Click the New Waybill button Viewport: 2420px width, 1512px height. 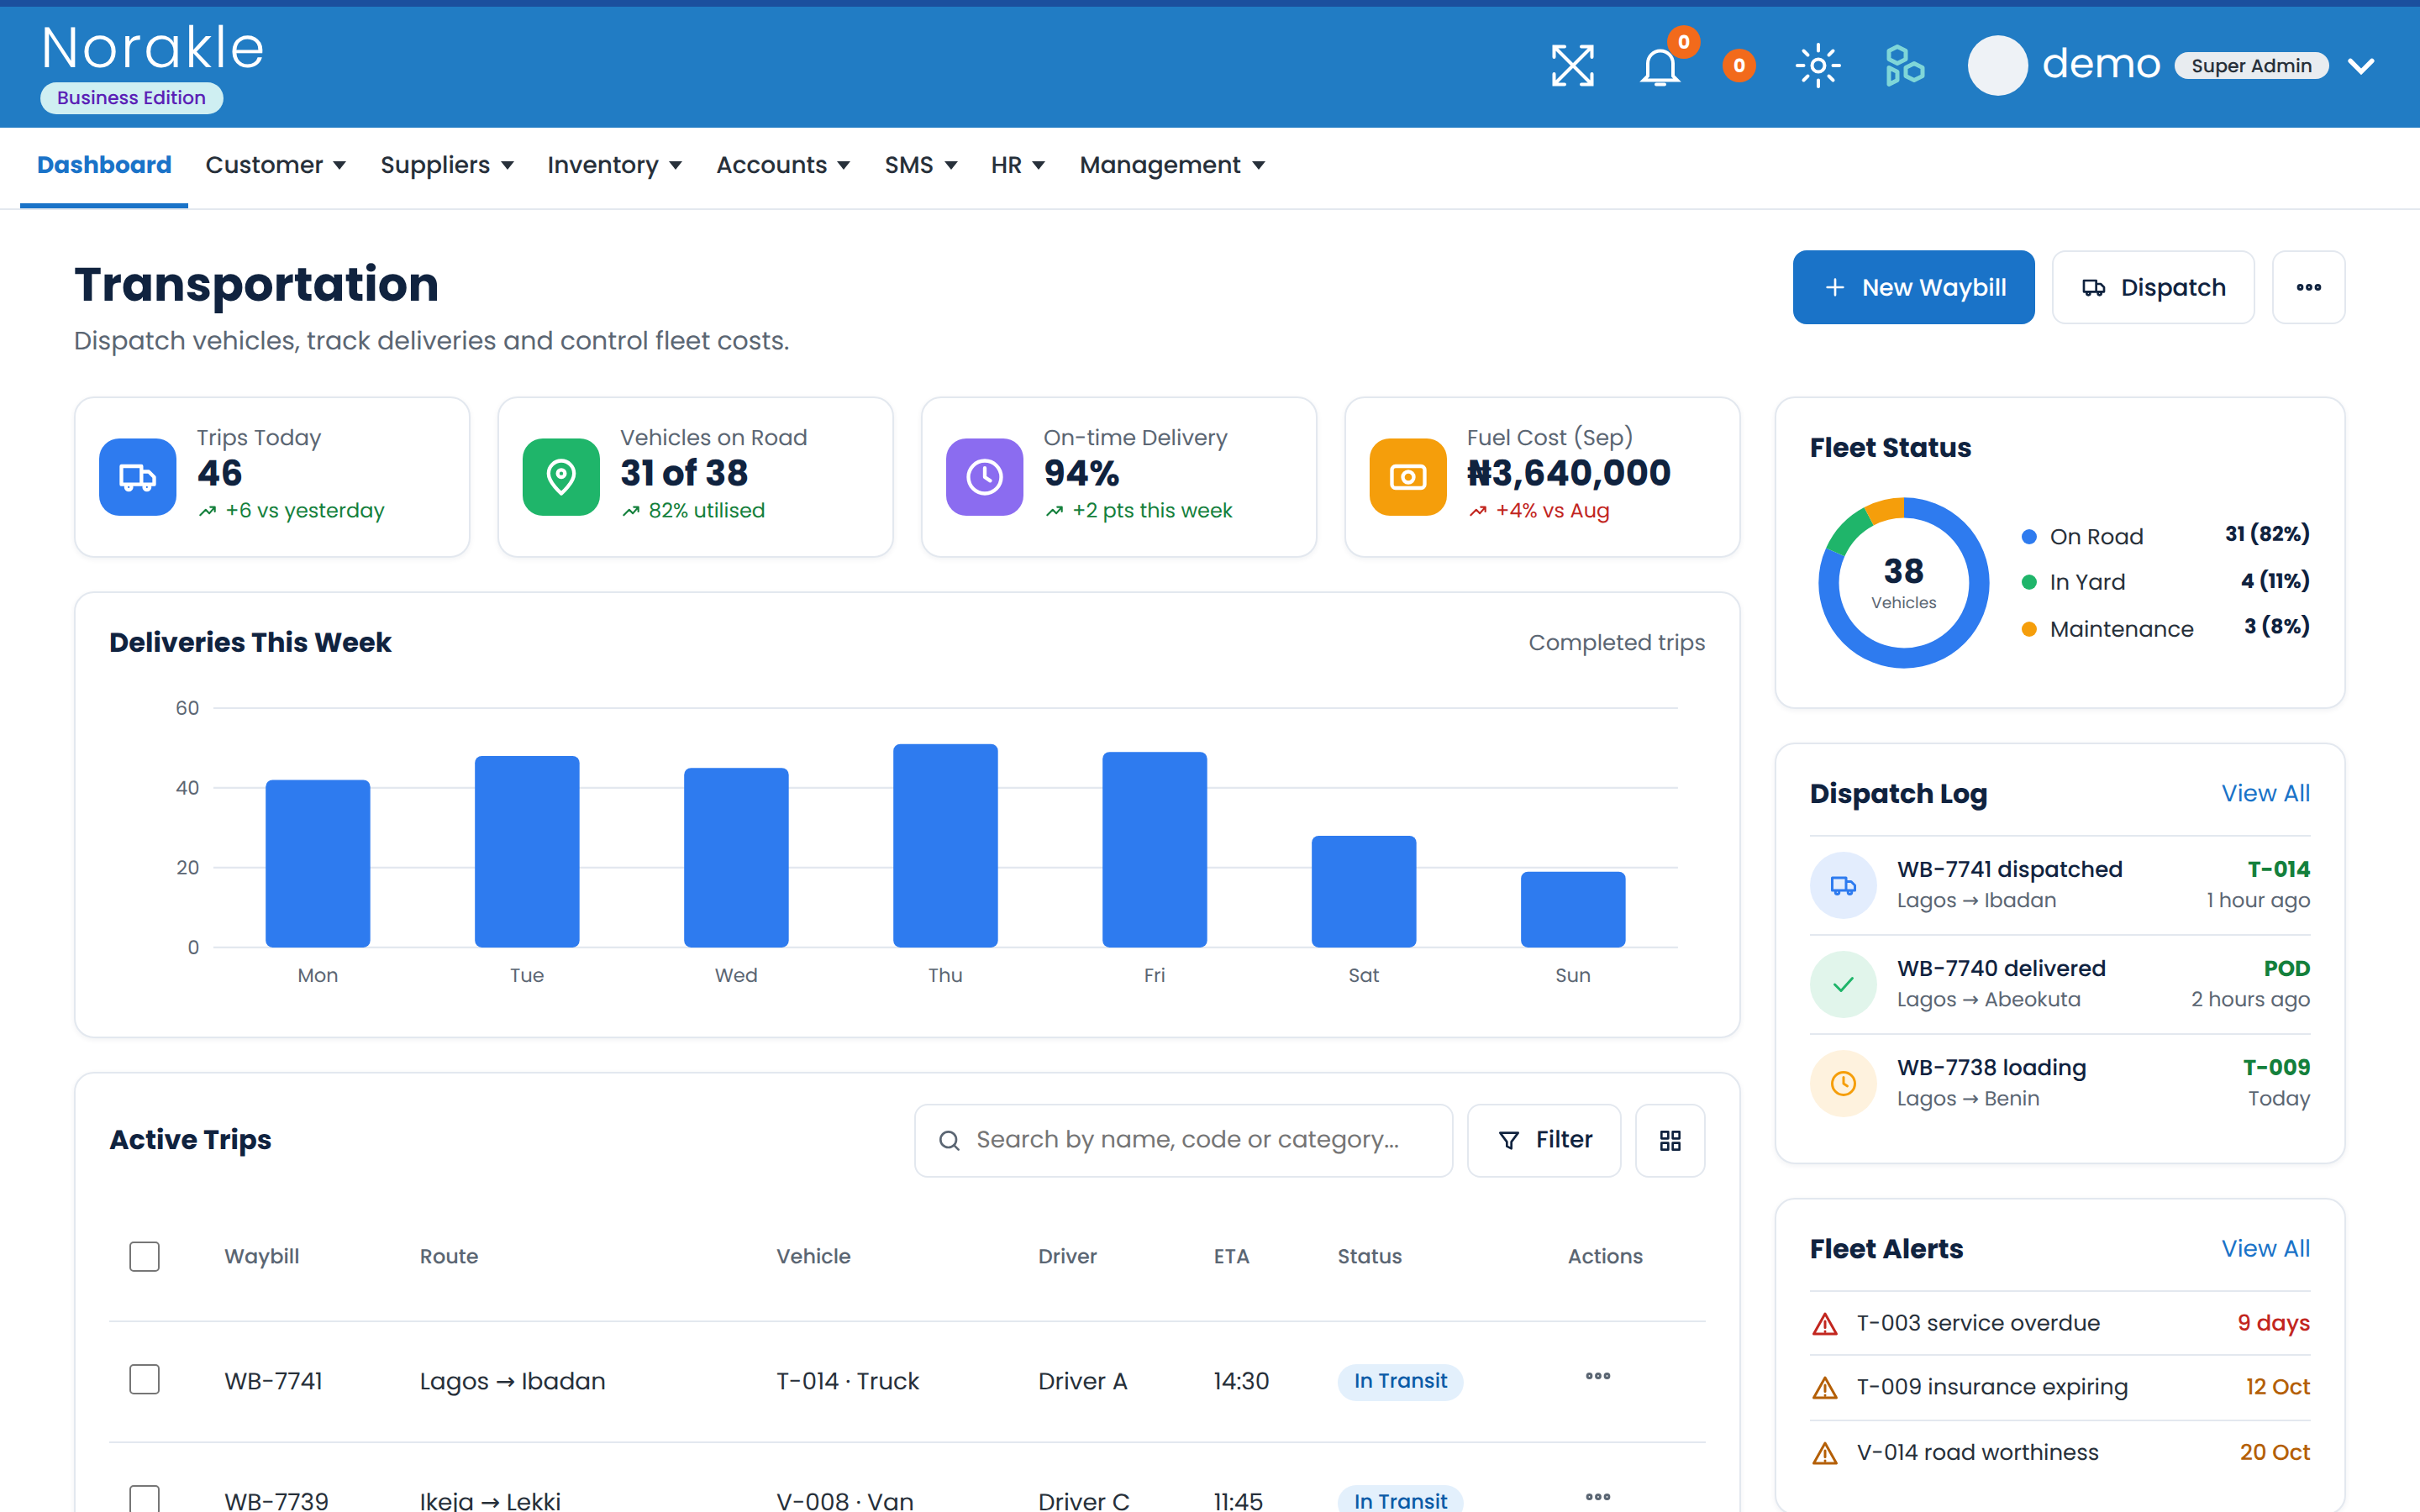[1913, 287]
